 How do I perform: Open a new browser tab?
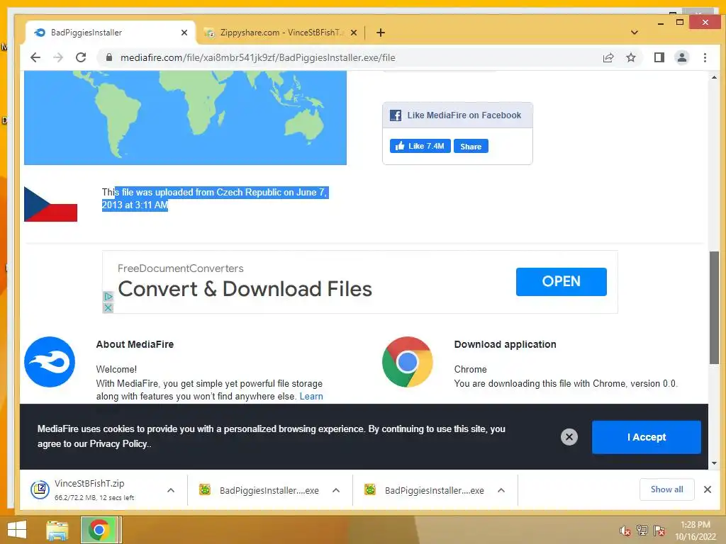[x=381, y=33]
